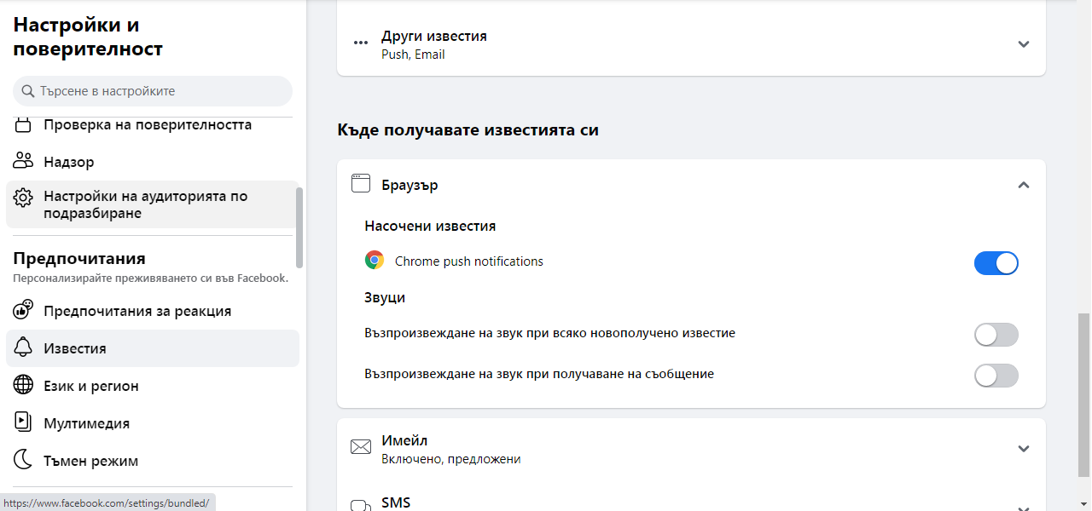Select Тъмен режим from the sidebar
1092x511 pixels.
click(x=90, y=461)
